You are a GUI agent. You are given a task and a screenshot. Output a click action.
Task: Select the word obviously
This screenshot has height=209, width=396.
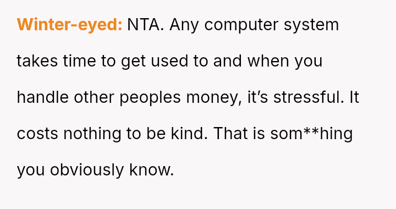[87, 170]
